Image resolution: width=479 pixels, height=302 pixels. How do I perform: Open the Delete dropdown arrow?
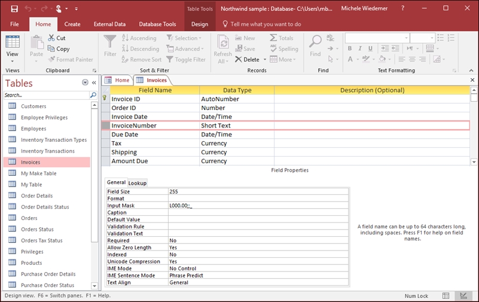click(x=265, y=60)
